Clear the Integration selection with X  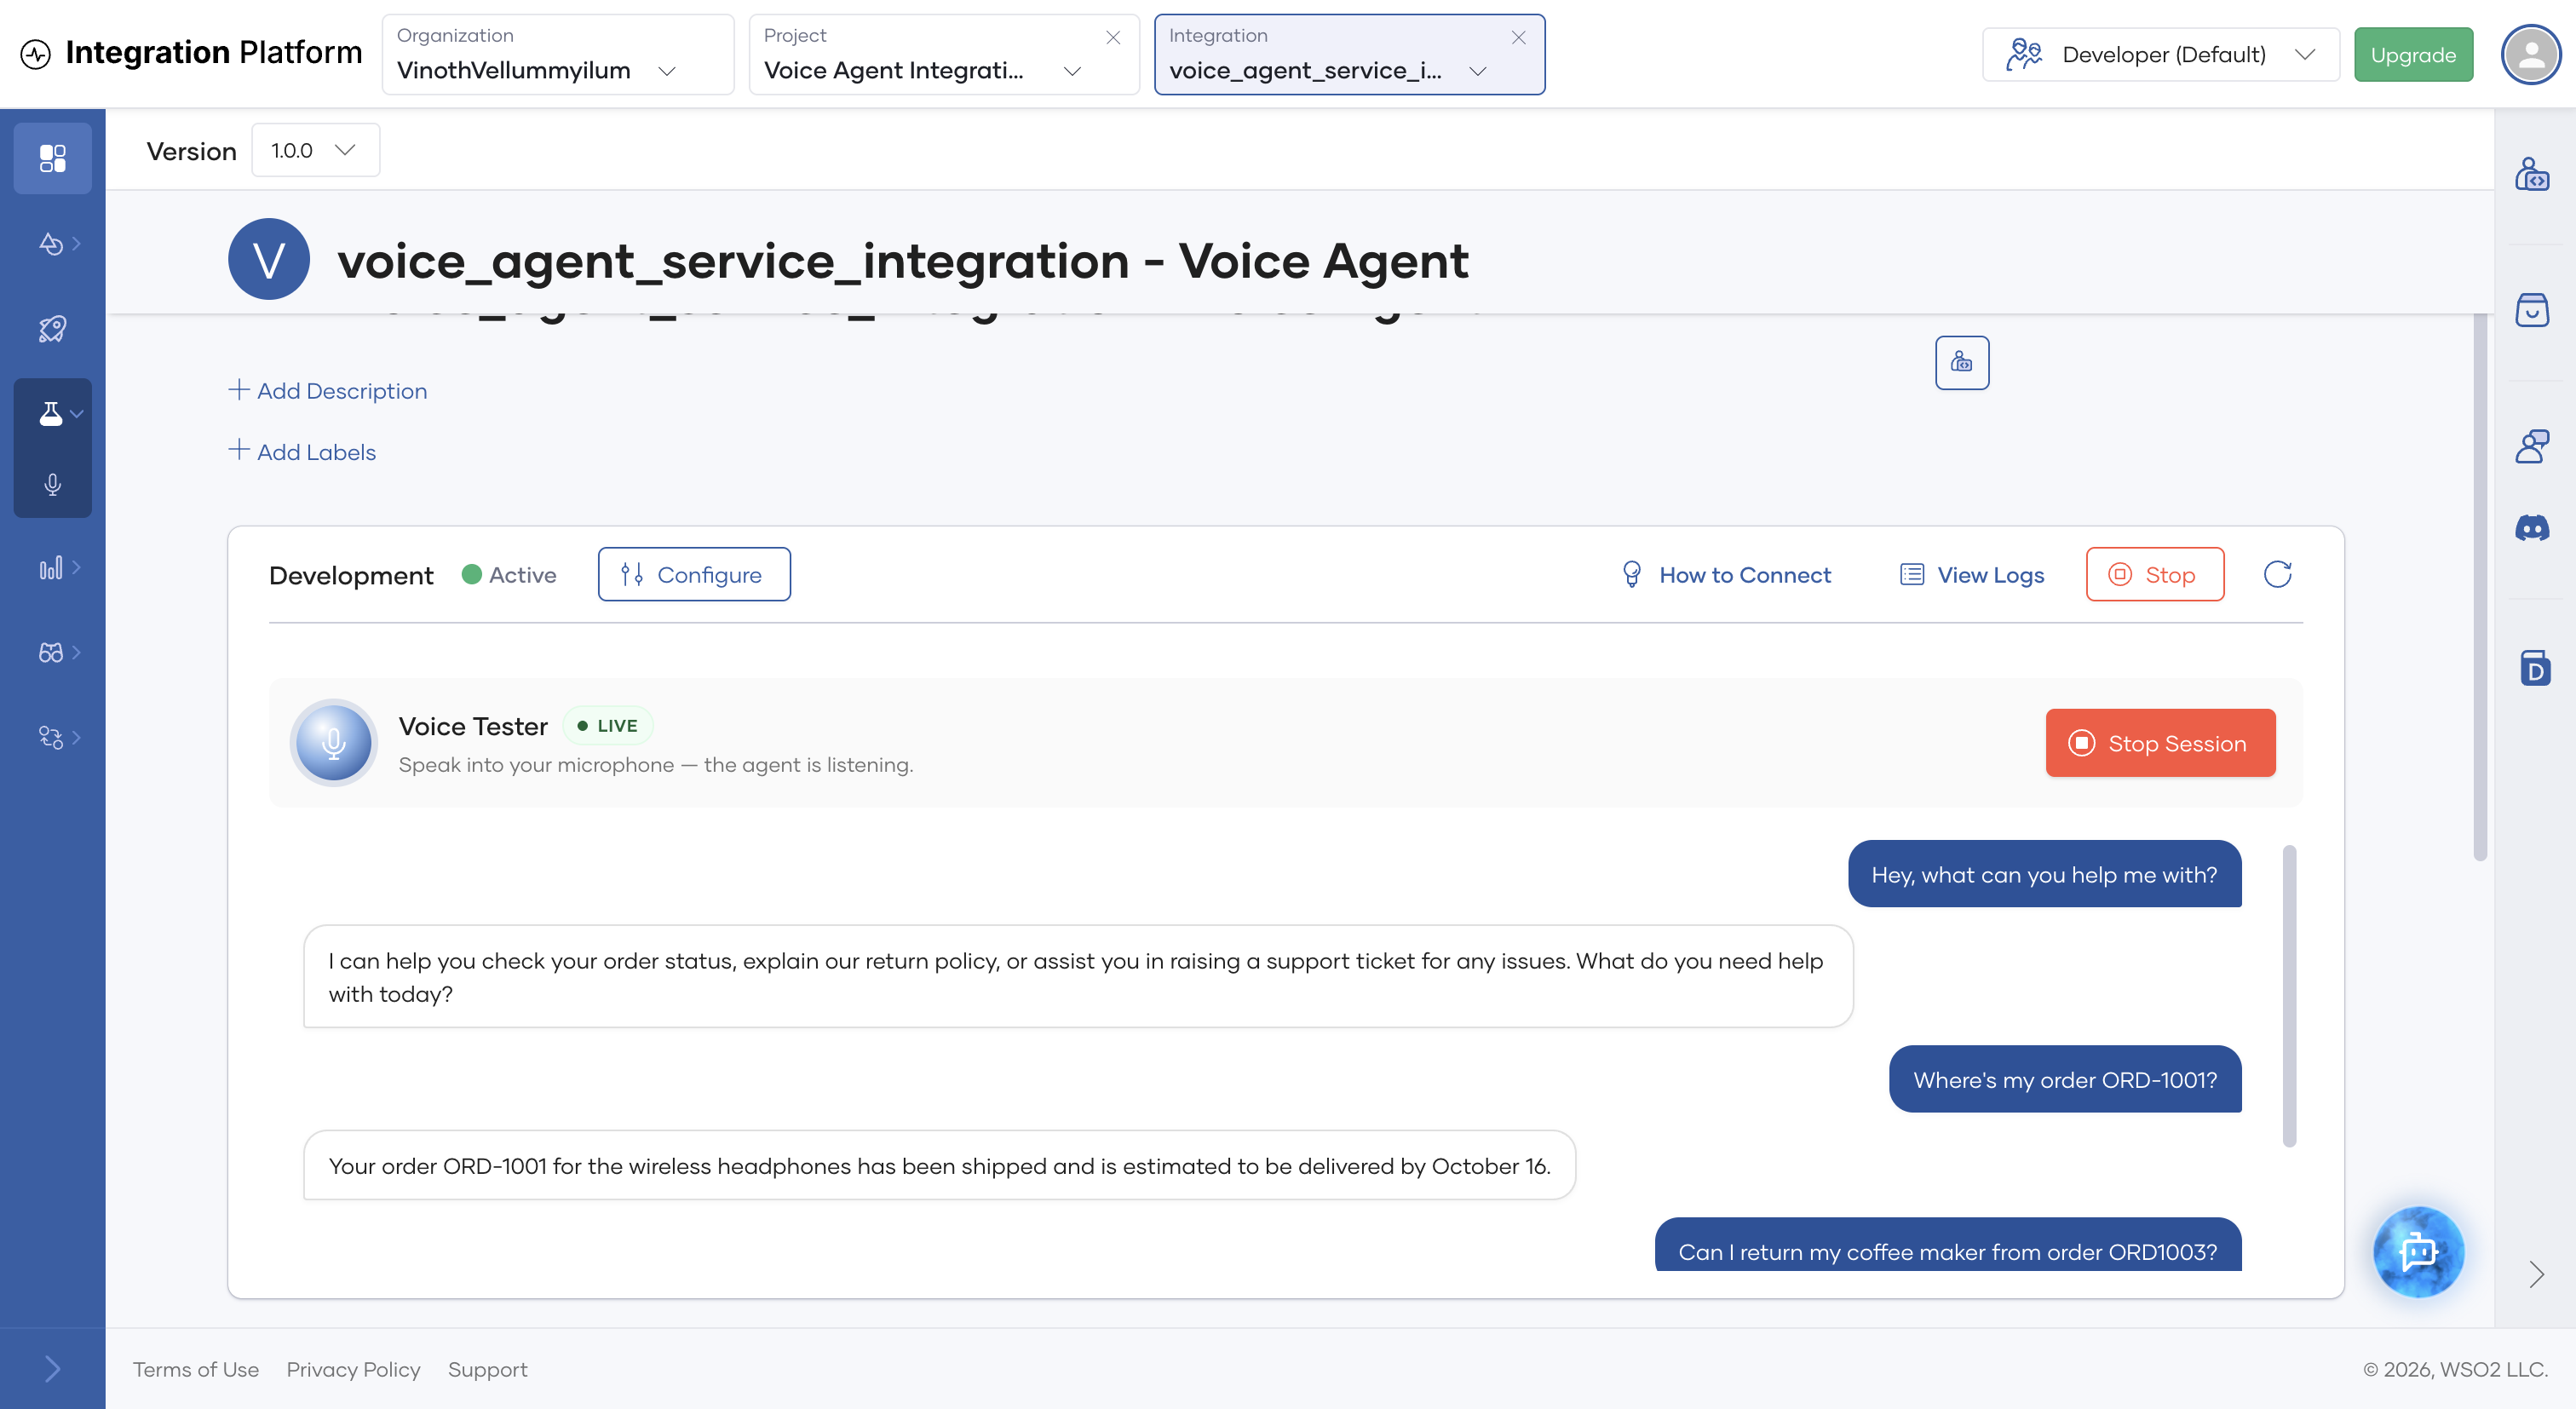[x=1518, y=37]
